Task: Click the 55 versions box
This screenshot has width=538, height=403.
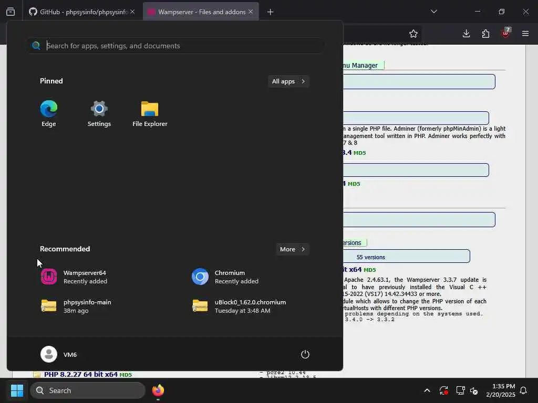Action: (x=406, y=256)
